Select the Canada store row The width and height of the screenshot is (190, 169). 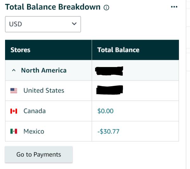[92, 111]
